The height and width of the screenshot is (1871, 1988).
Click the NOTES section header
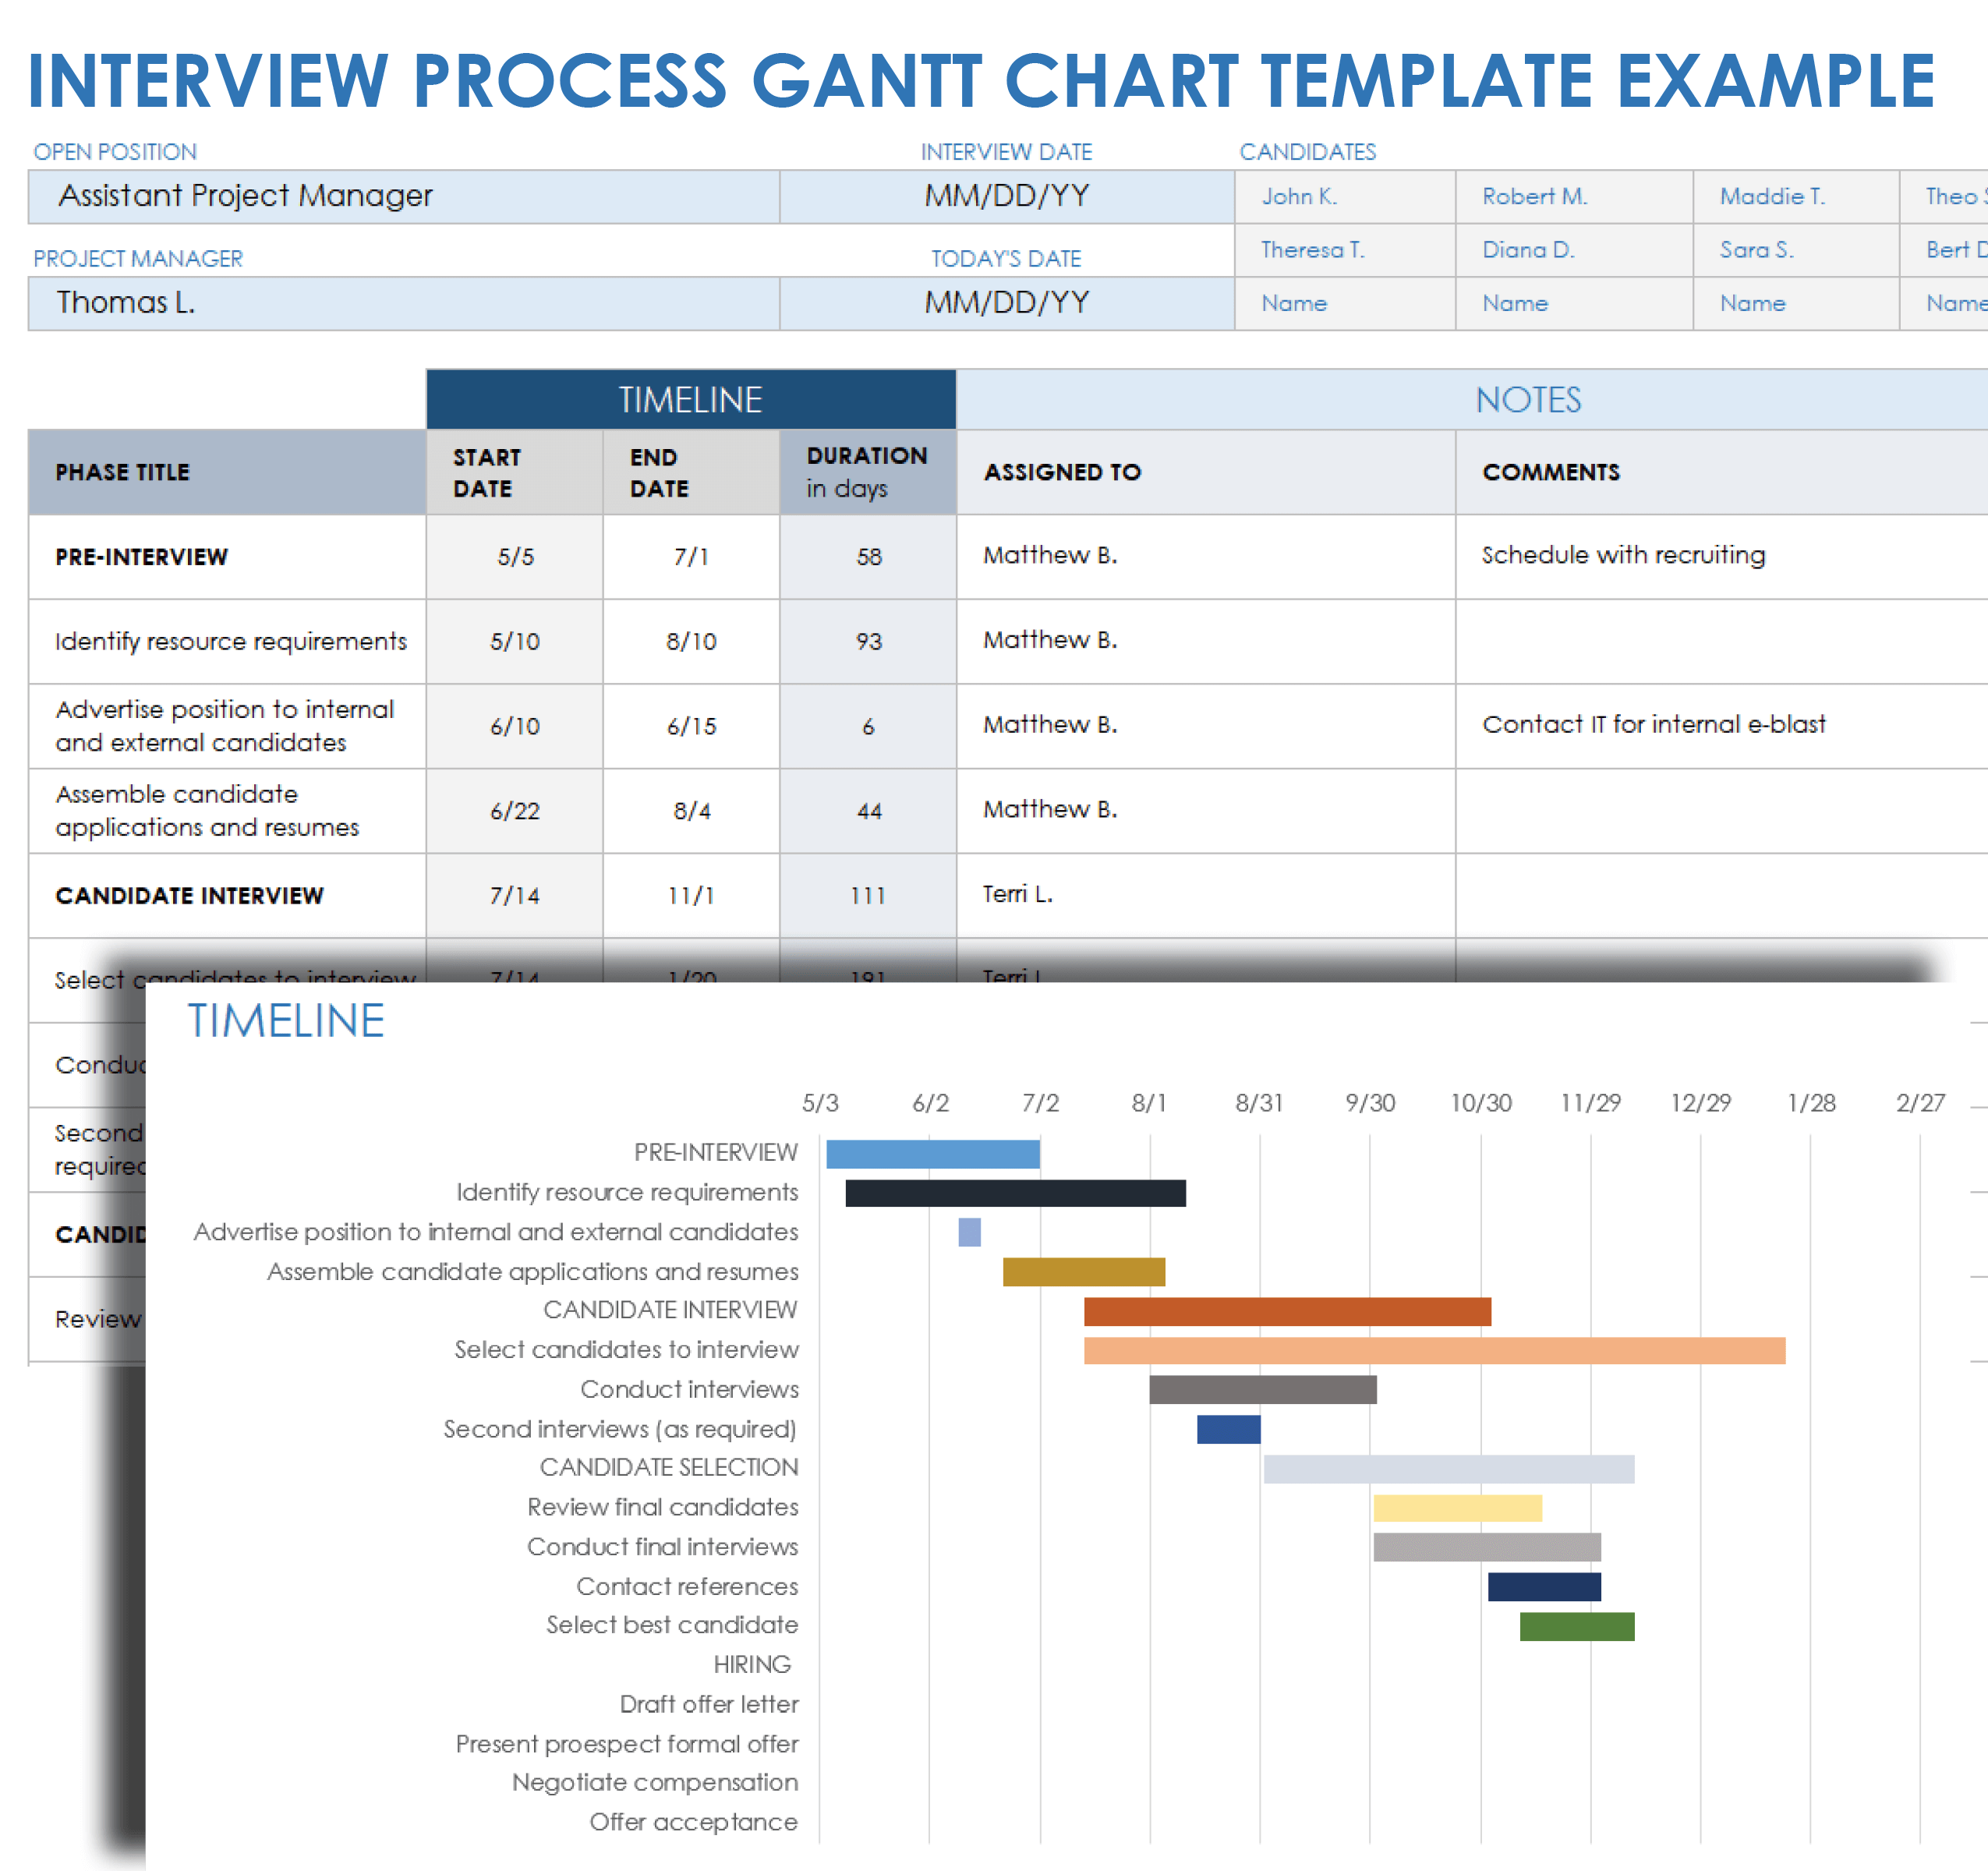pyautogui.click(x=1528, y=400)
